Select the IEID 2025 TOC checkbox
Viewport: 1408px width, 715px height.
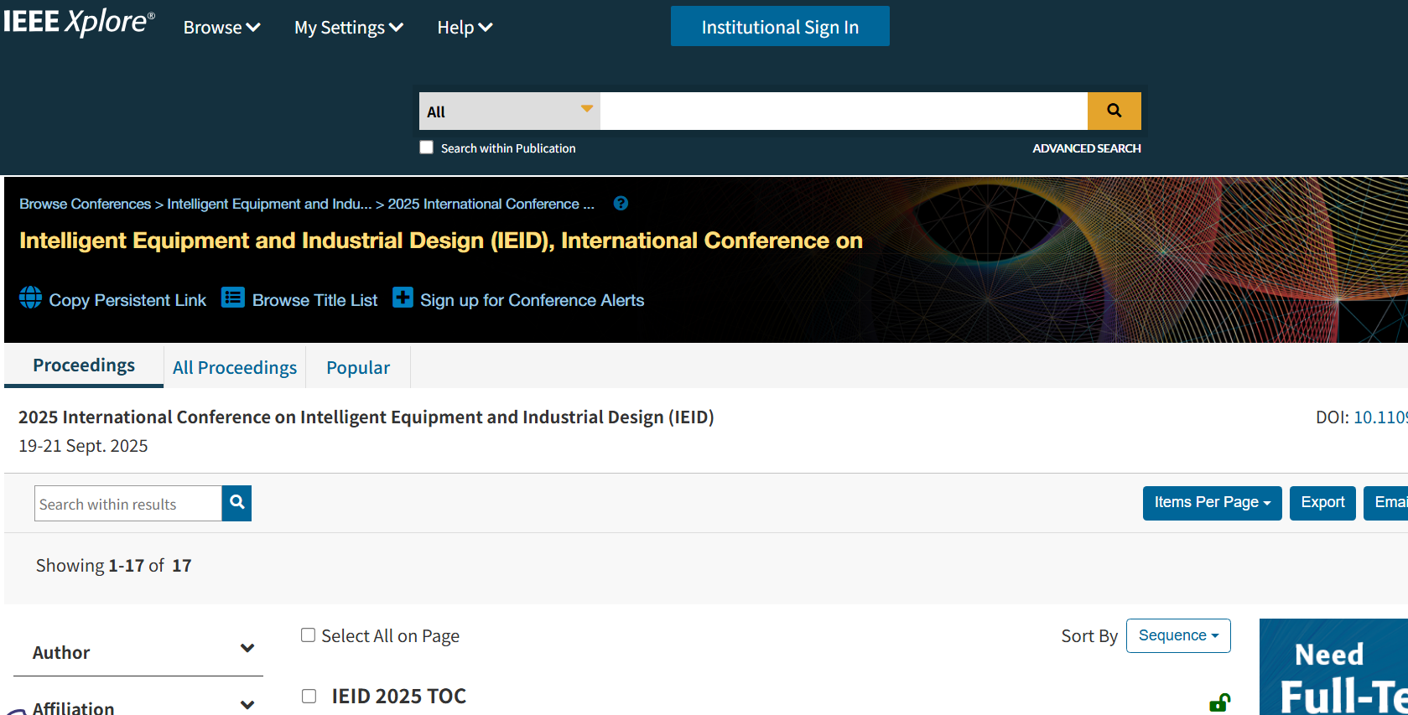[x=309, y=697]
